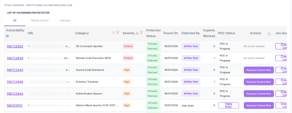292x113 pixels.
Task: Open vulnerability ID 198722850
Action: [x=15, y=46]
